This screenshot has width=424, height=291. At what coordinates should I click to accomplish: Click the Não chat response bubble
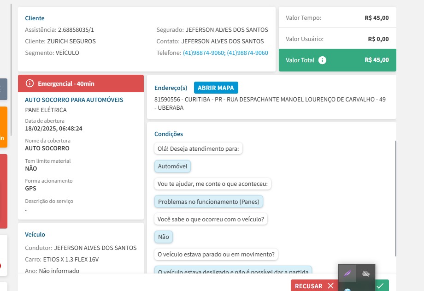coord(164,237)
